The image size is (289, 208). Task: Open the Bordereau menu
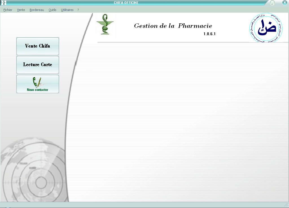pyautogui.click(x=37, y=10)
